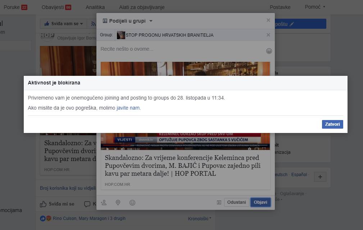This screenshot has width=363, height=230.
Task: Follow the javite nam link
Action: [x=128, y=108]
